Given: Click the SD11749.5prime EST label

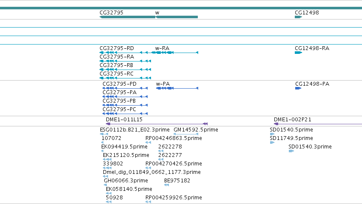Looking at the screenshot, I should click(x=291, y=138).
